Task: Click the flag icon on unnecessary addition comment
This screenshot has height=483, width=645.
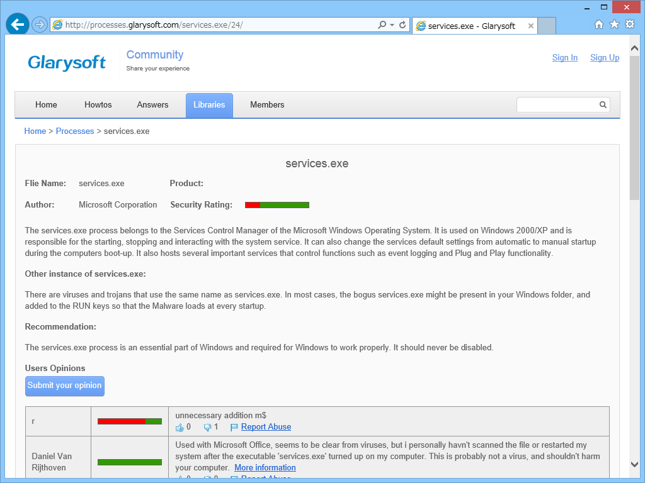Action: pyautogui.click(x=234, y=428)
